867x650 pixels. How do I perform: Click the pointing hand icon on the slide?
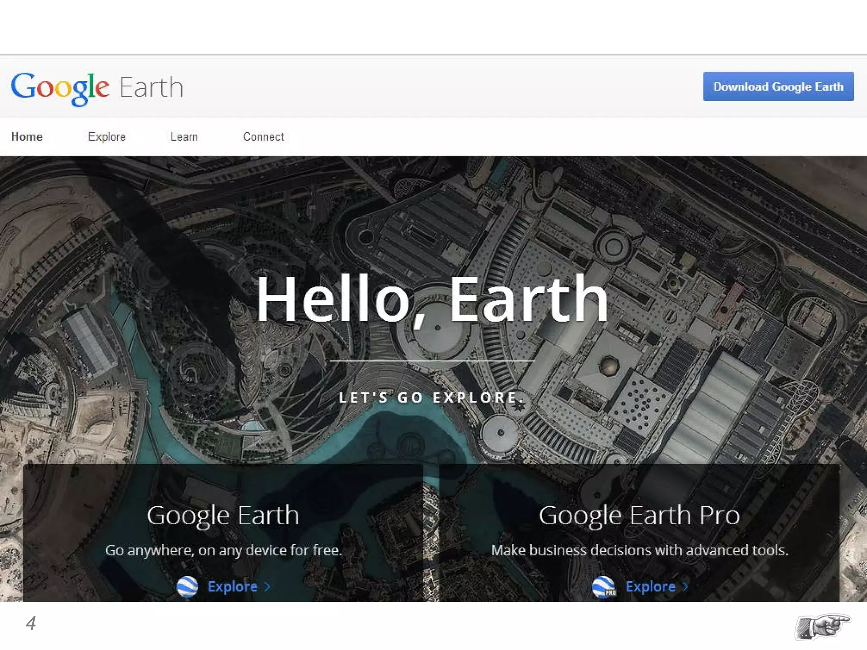click(823, 626)
